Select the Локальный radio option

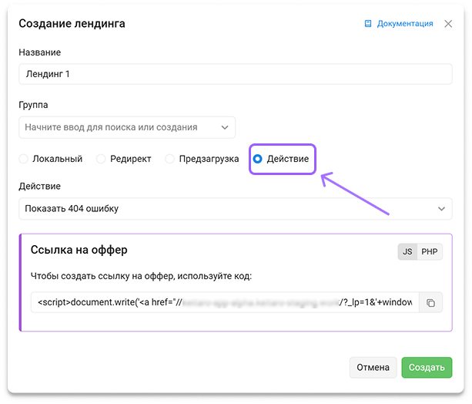pyautogui.click(x=24, y=159)
